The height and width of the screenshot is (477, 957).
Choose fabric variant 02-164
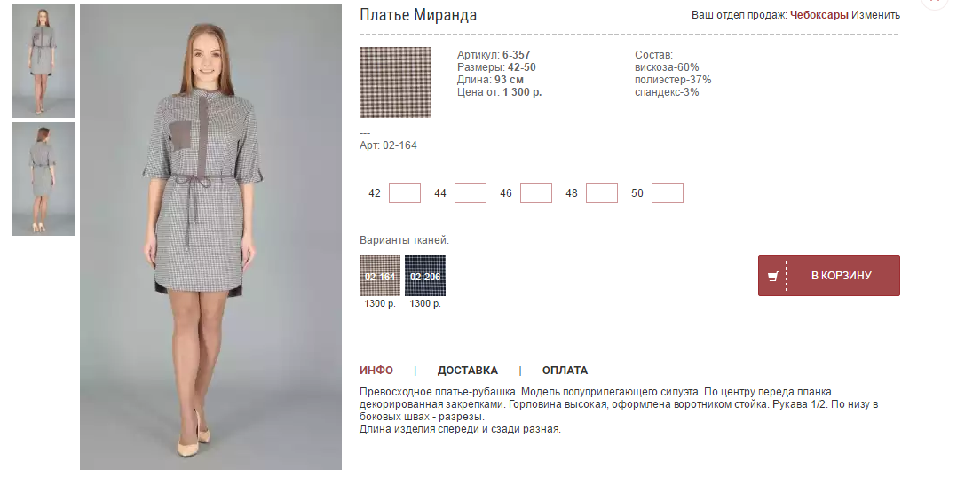click(380, 276)
